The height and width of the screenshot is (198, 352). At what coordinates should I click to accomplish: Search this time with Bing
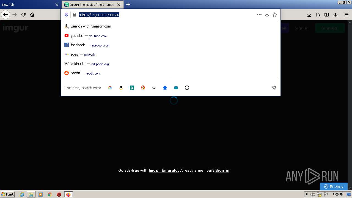coord(132,88)
